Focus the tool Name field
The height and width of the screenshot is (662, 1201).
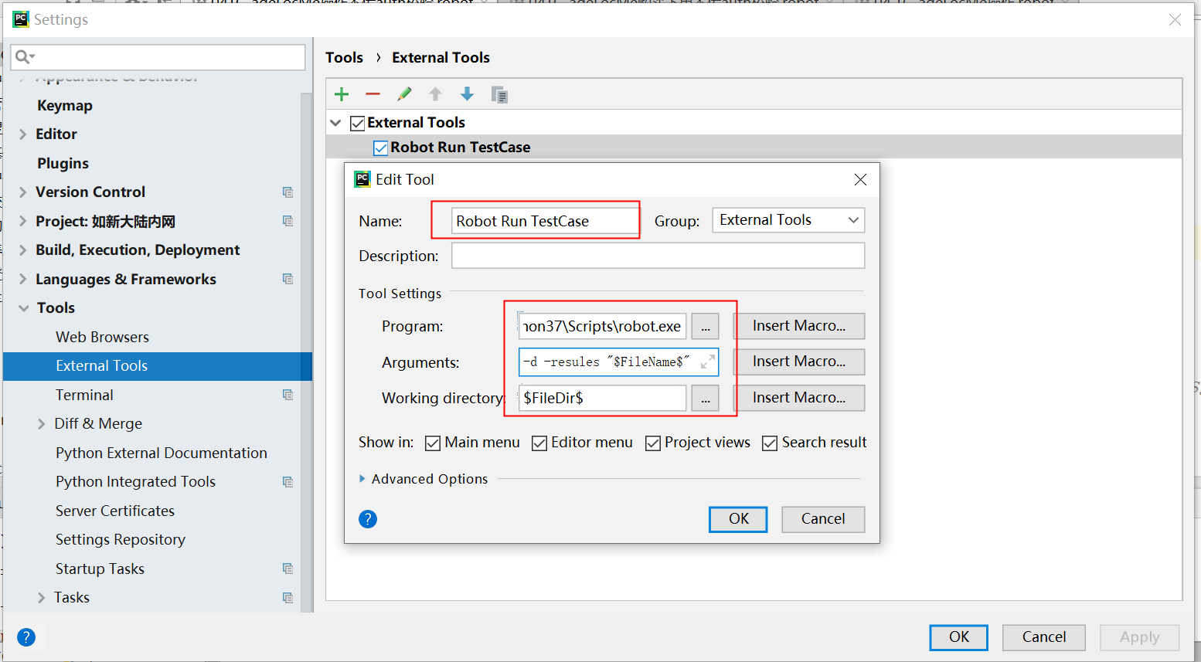pos(545,221)
